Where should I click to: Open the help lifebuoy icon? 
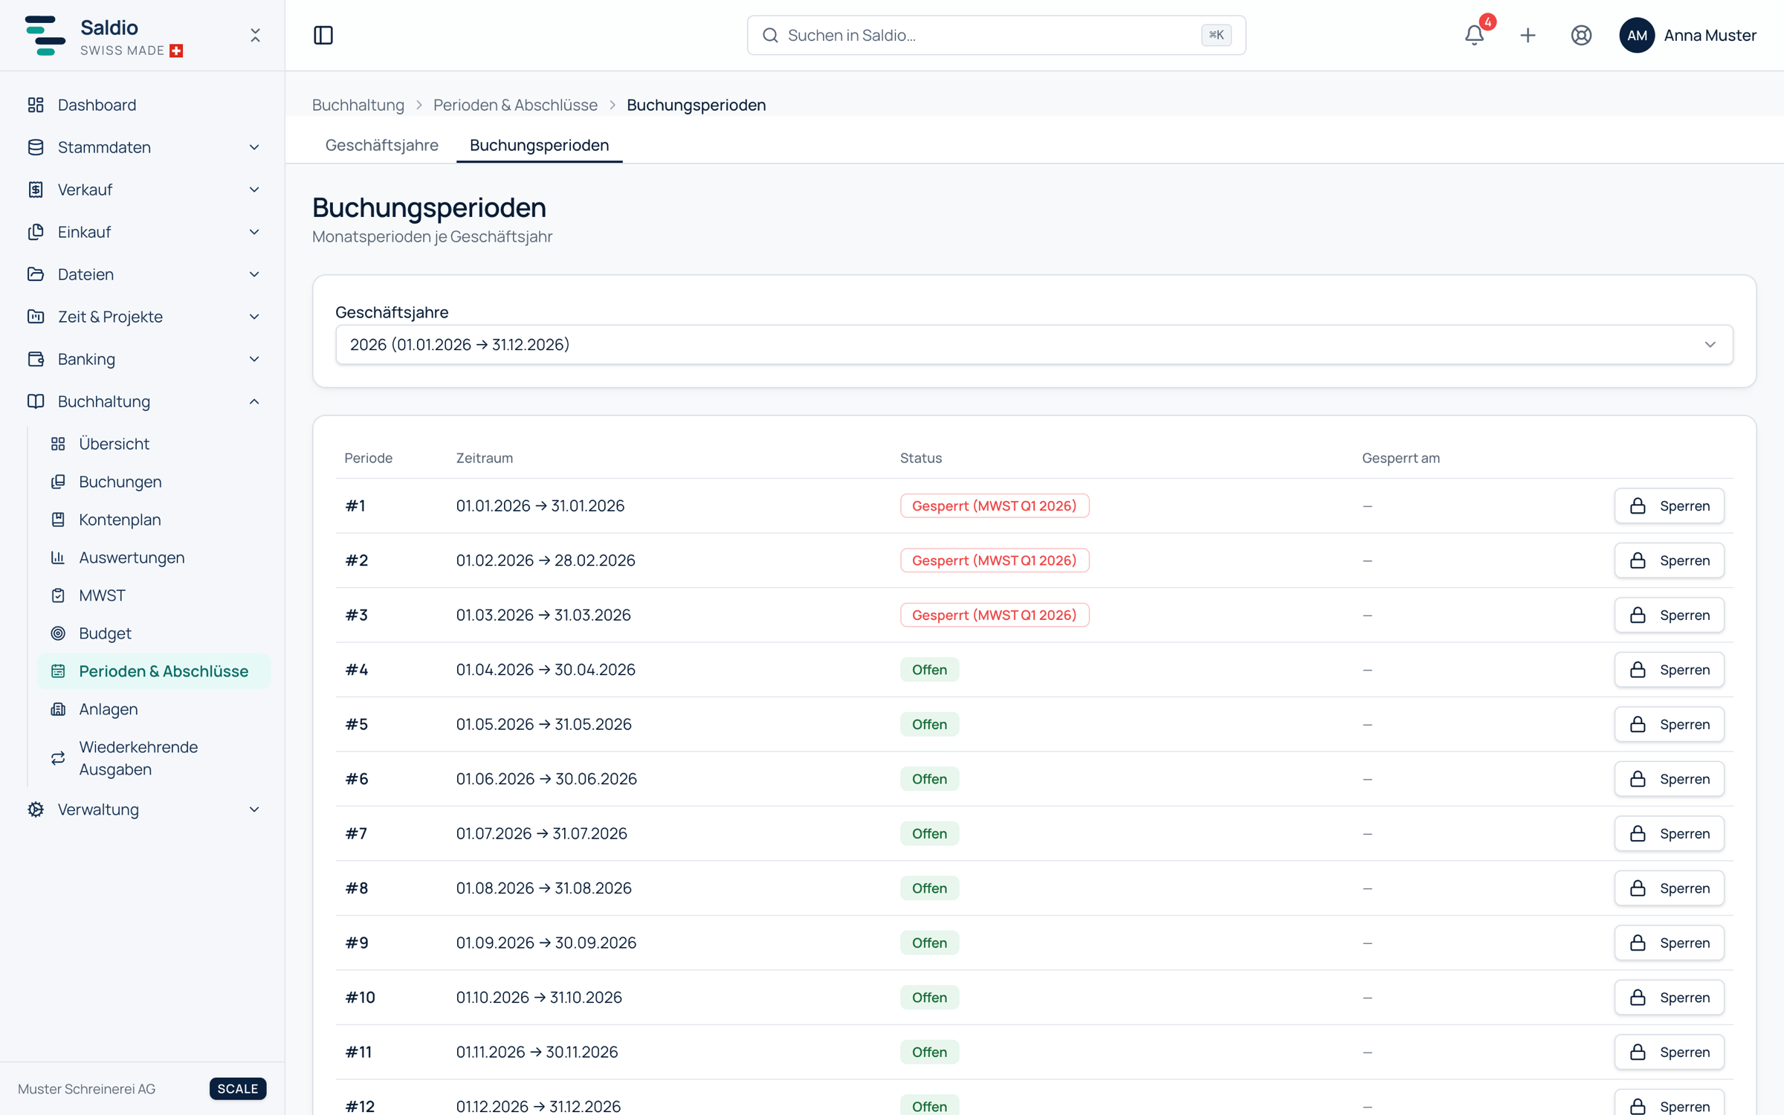tap(1581, 35)
